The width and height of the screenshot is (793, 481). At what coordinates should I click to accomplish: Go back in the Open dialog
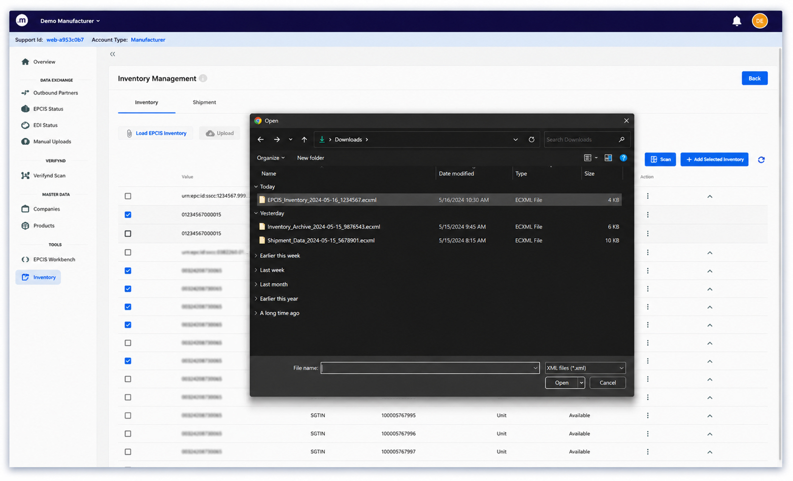click(261, 139)
